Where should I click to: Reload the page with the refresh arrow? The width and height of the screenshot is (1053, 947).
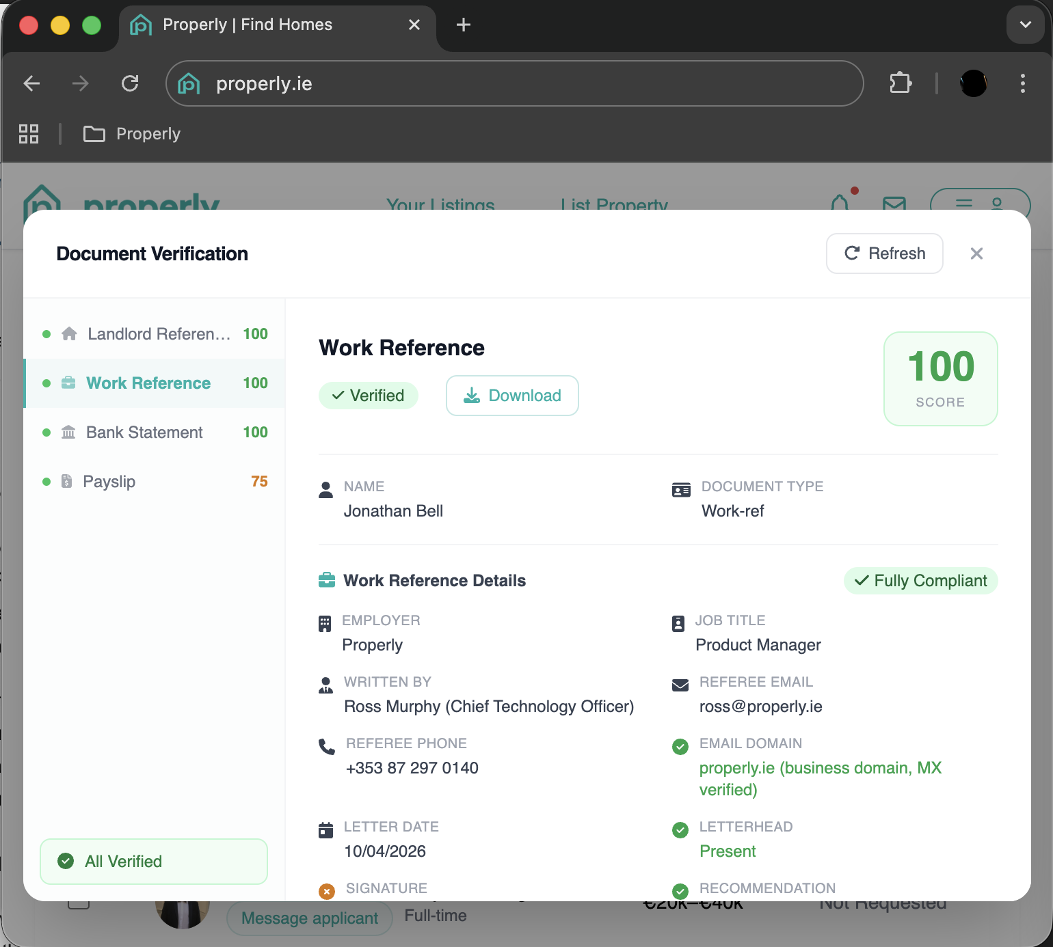pos(131,83)
